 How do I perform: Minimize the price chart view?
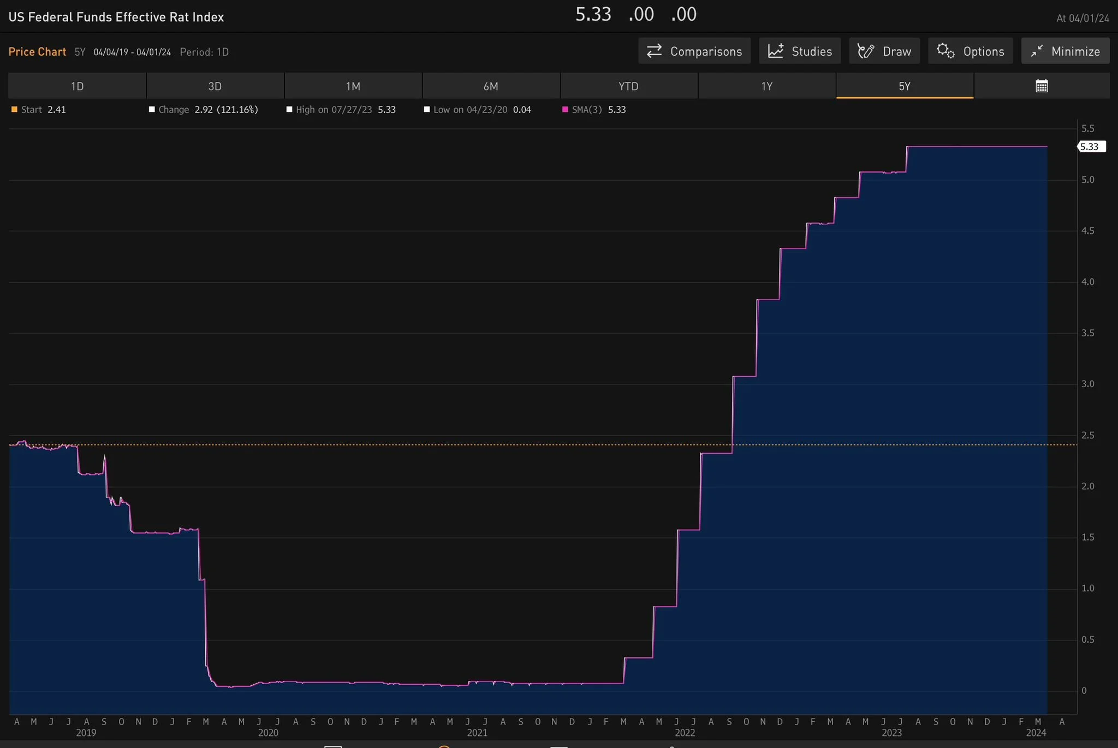(1065, 51)
